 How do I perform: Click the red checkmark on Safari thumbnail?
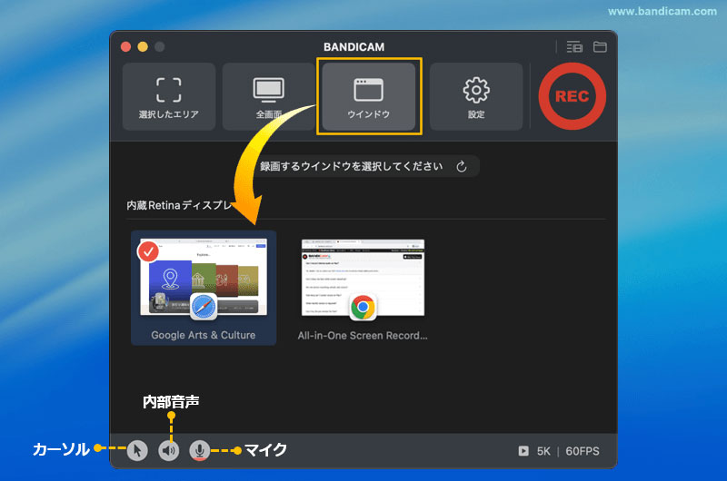tap(148, 251)
